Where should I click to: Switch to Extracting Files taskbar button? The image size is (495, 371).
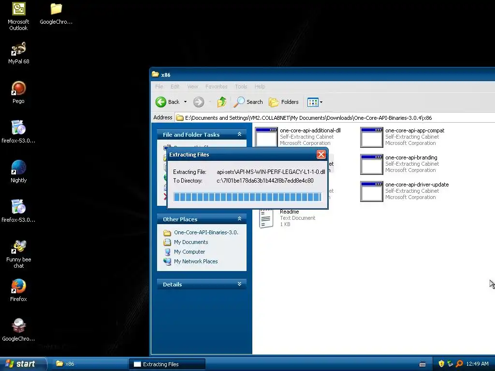[167, 364]
